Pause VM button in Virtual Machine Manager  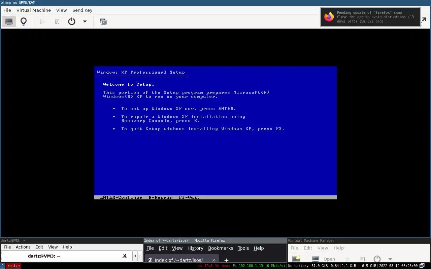point(363,259)
